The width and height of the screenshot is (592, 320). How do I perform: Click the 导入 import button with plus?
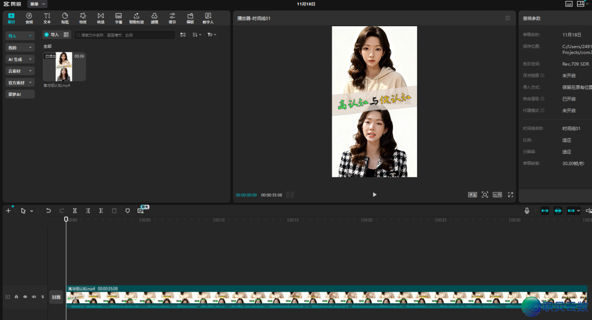click(x=51, y=34)
